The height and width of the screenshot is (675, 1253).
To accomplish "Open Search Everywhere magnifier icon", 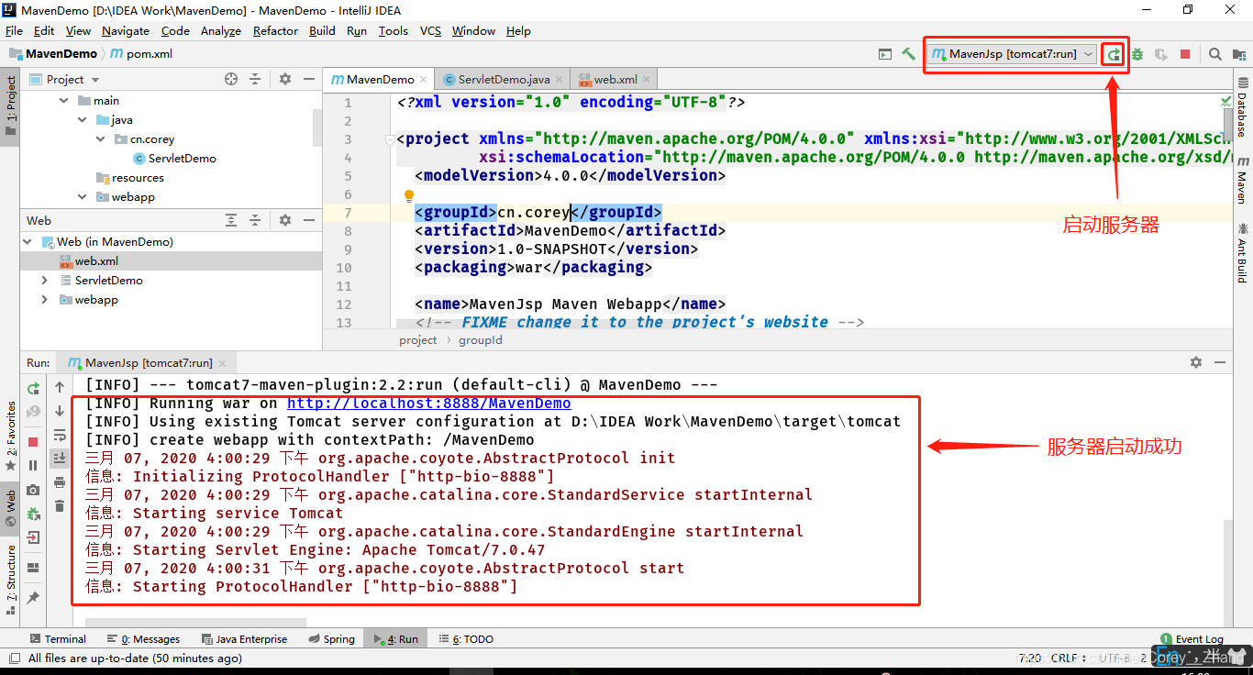I will pyautogui.click(x=1215, y=54).
